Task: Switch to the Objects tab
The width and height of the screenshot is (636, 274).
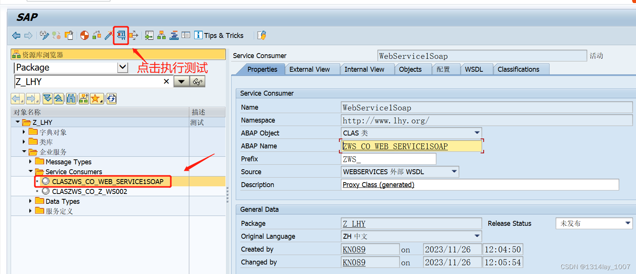Action: coord(410,69)
